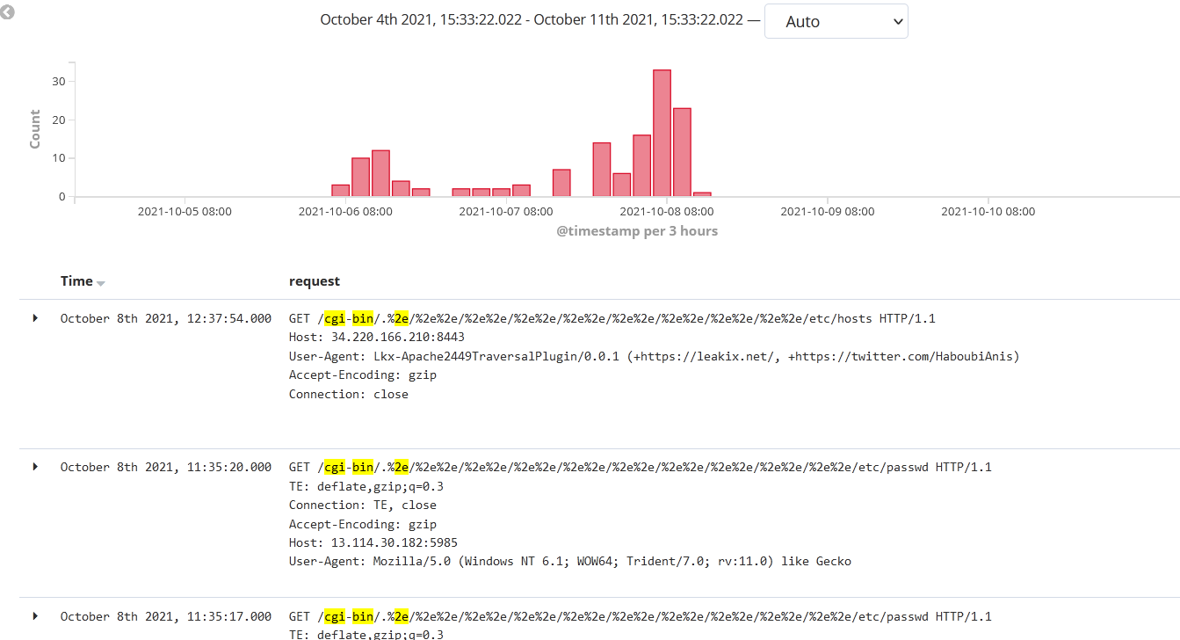Click the bar at count 10
The width and height of the screenshot is (1180, 640).
click(360, 178)
